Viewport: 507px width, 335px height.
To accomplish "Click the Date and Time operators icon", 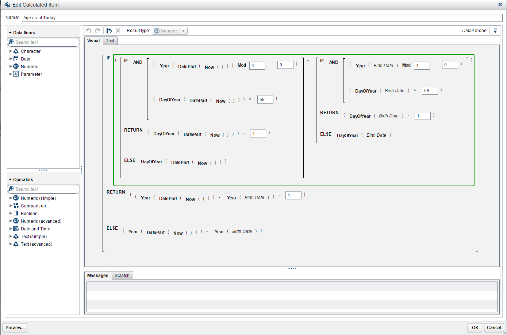I will coord(16,229).
